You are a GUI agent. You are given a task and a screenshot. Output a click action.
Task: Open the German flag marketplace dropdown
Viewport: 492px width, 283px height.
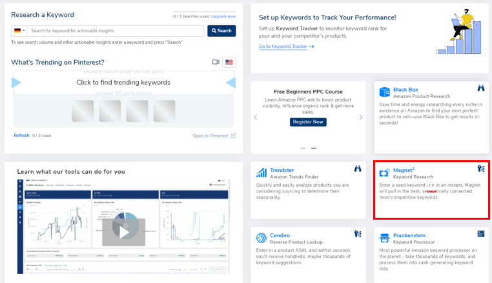click(x=19, y=31)
